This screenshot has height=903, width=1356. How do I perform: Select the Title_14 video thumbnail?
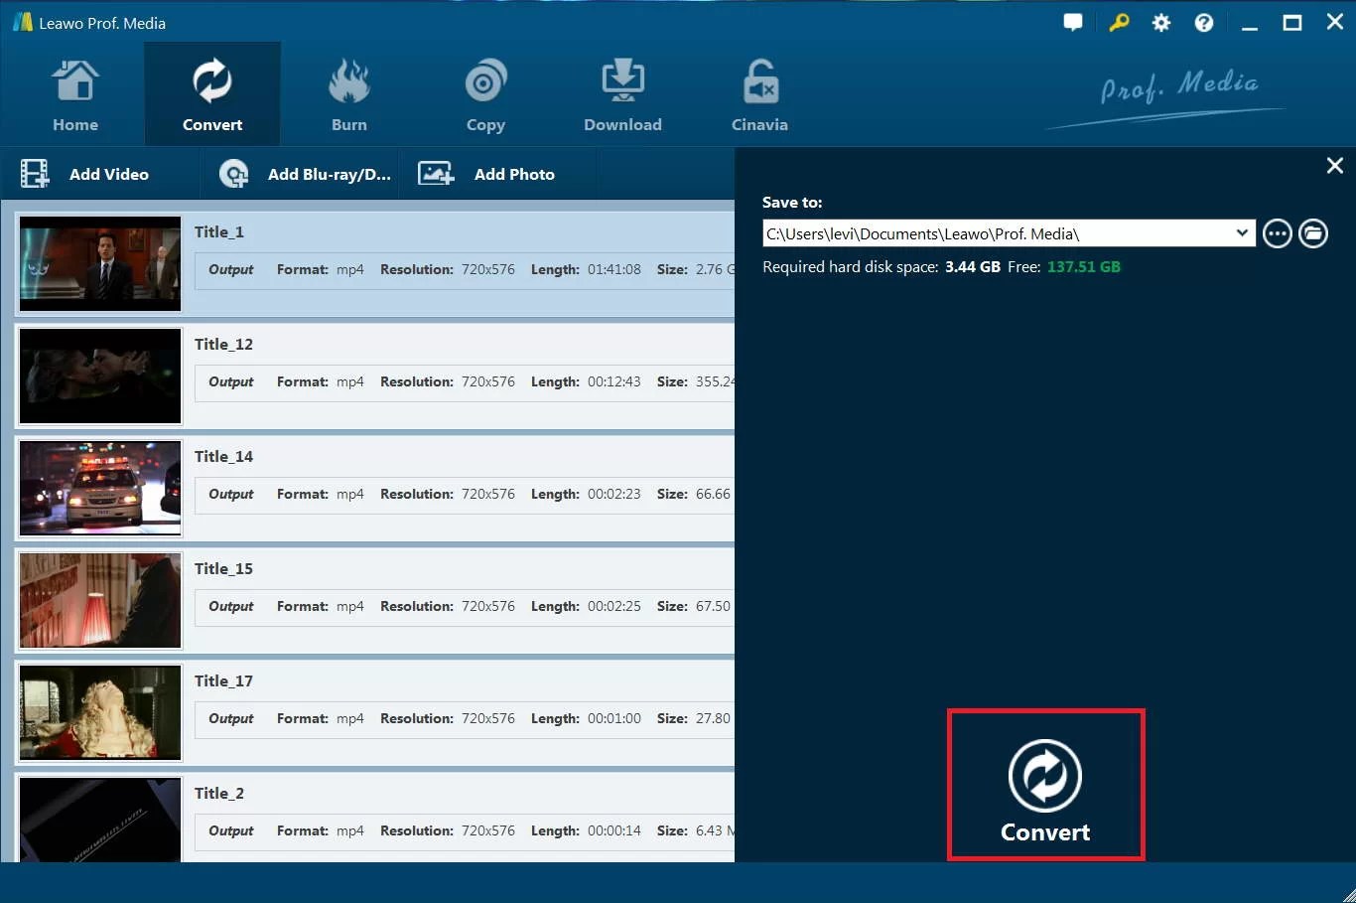[x=99, y=488]
